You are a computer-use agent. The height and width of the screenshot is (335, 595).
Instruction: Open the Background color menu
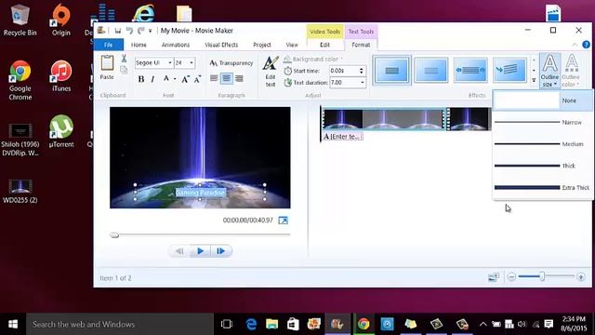313,60
